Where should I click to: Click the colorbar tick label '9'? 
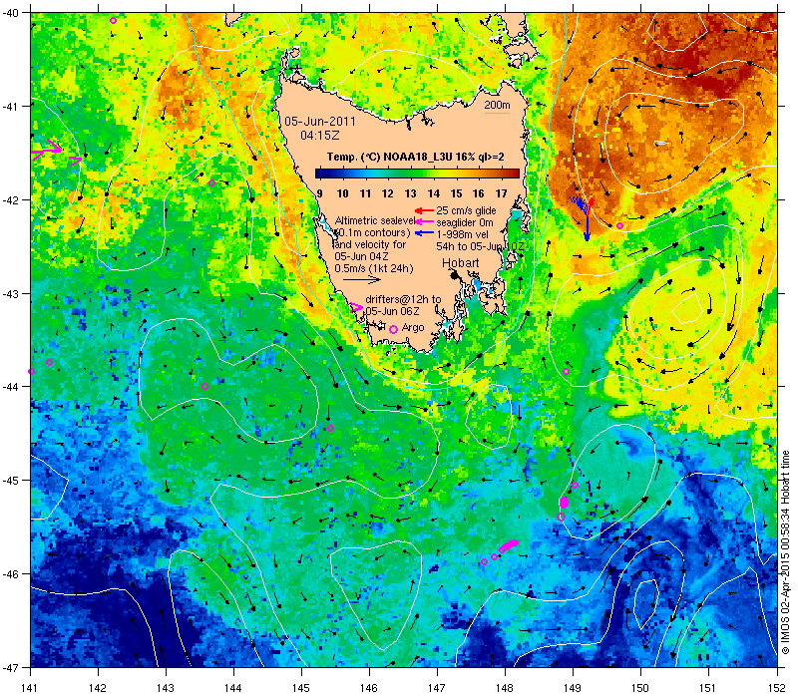coord(319,193)
